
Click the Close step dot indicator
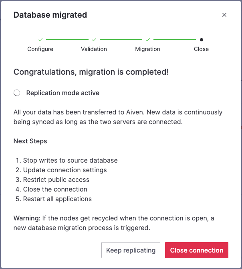[x=201, y=40]
